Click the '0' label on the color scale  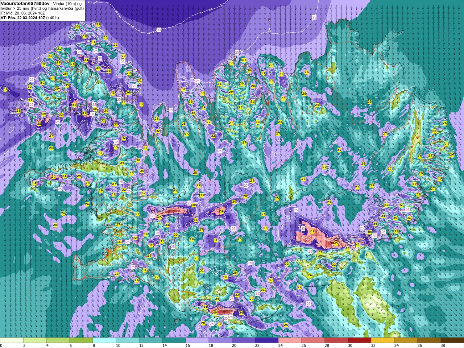tap(1, 345)
